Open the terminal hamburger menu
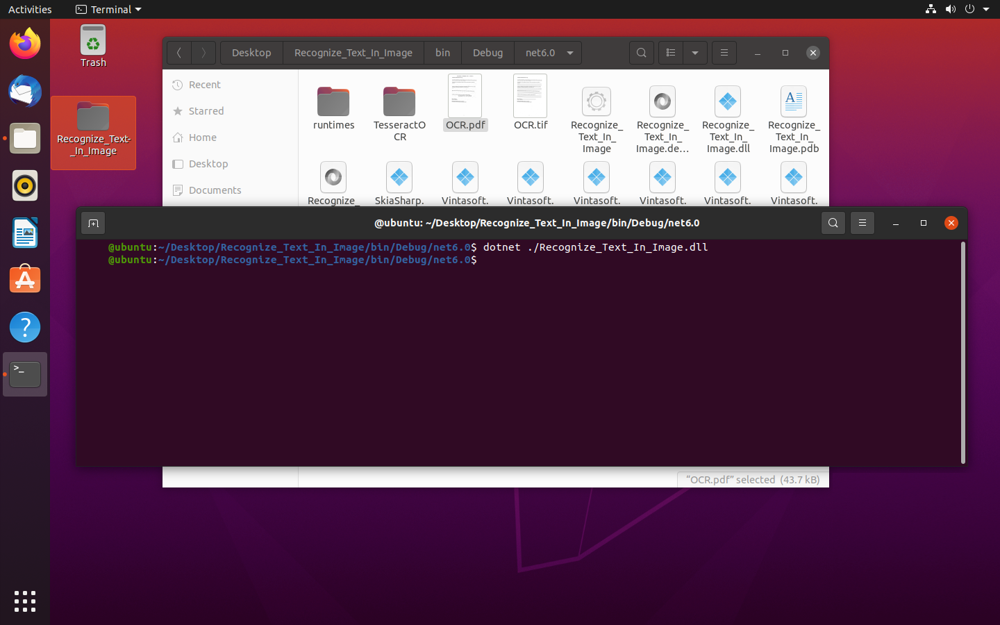This screenshot has height=625, width=1000. click(862, 223)
